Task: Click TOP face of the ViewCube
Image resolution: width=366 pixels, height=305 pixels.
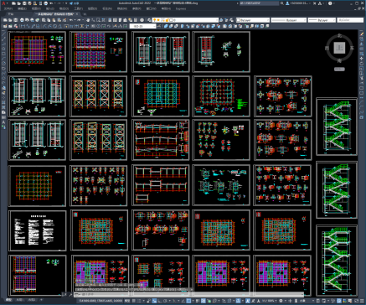Action: click(340, 48)
